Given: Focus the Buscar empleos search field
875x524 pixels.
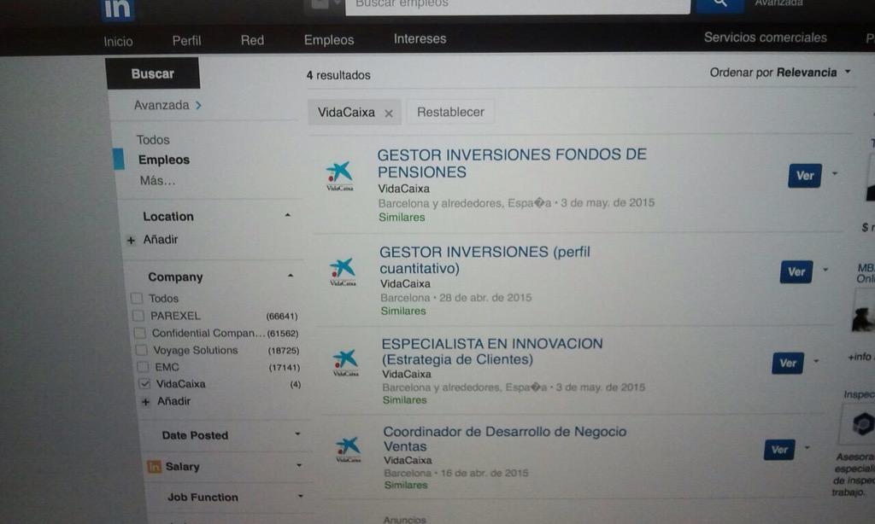Looking at the screenshot, I should 517,5.
